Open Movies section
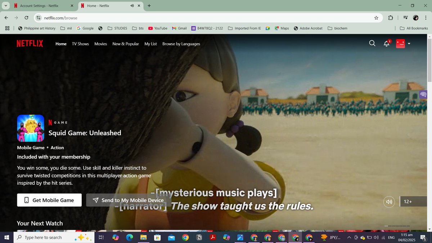432x243 pixels. coord(100,44)
